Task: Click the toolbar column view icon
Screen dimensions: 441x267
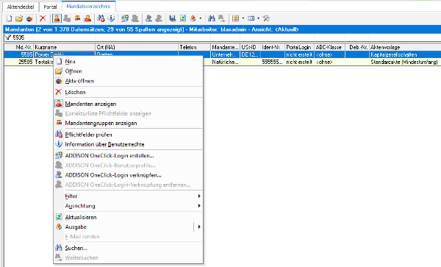Action: click(251, 18)
